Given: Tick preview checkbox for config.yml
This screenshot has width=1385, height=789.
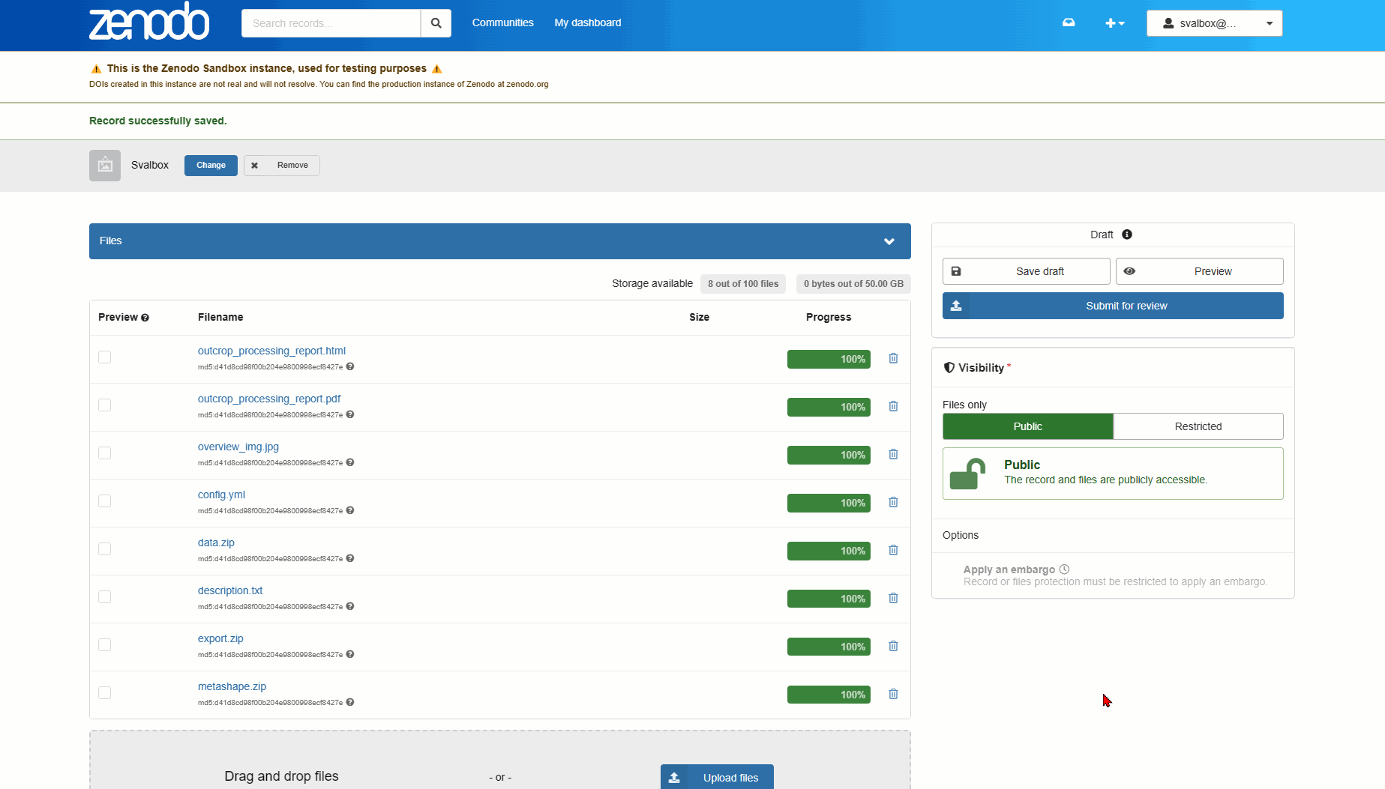Looking at the screenshot, I should pyautogui.click(x=105, y=501).
